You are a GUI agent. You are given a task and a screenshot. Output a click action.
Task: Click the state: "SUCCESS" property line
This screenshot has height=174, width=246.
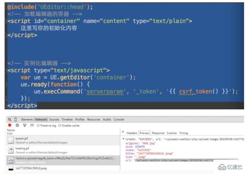point(138,150)
